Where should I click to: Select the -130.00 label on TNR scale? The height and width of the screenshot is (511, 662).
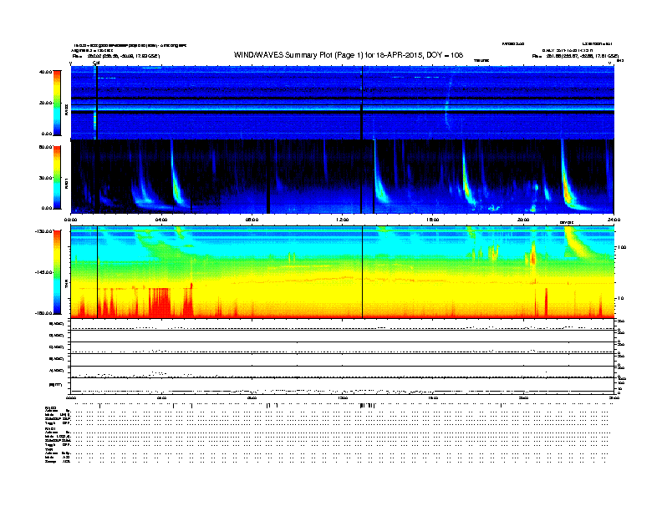pyautogui.click(x=43, y=231)
